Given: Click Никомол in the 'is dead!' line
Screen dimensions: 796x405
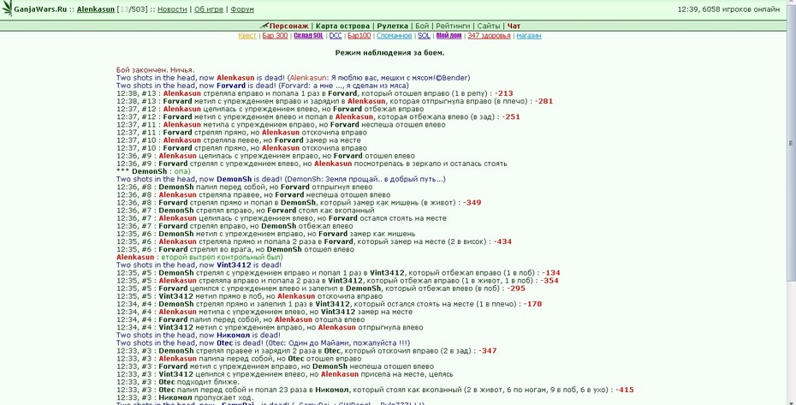Looking at the screenshot, I should (233, 336).
